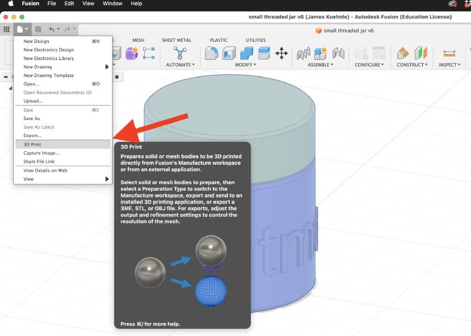
Task: Choose New Drawing Template menu item
Action: (x=63, y=75)
